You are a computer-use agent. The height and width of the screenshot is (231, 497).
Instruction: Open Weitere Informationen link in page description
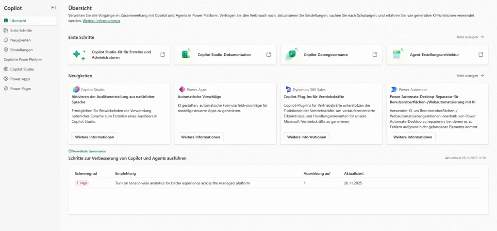[x=101, y=21]
